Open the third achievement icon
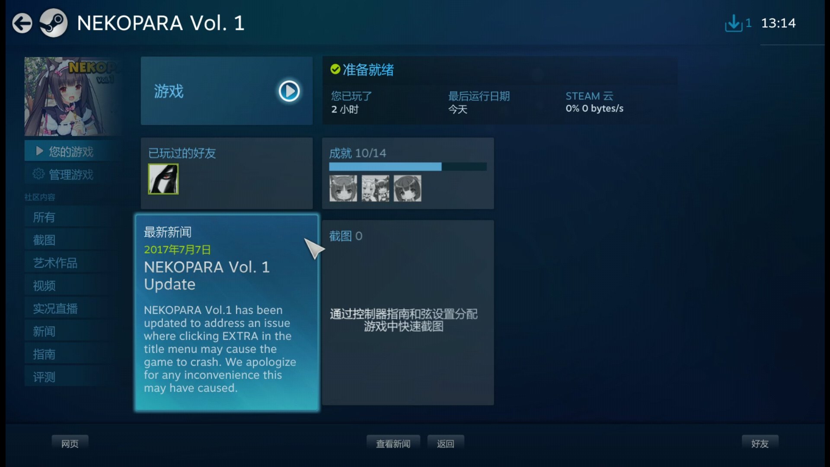 [407, 188]
